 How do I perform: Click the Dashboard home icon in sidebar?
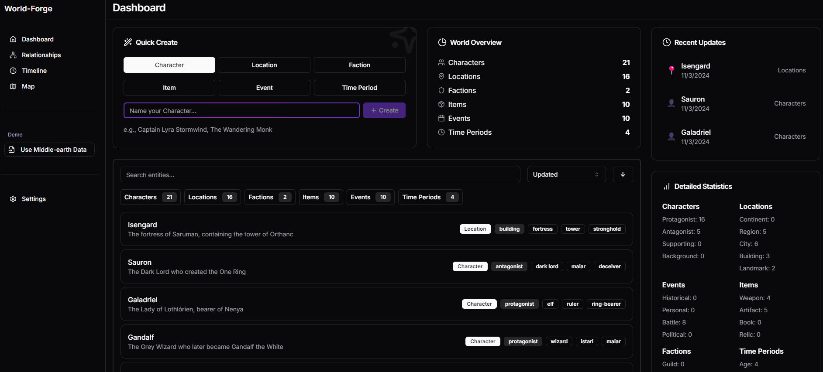pyautogui.click(x=13, y=39)
